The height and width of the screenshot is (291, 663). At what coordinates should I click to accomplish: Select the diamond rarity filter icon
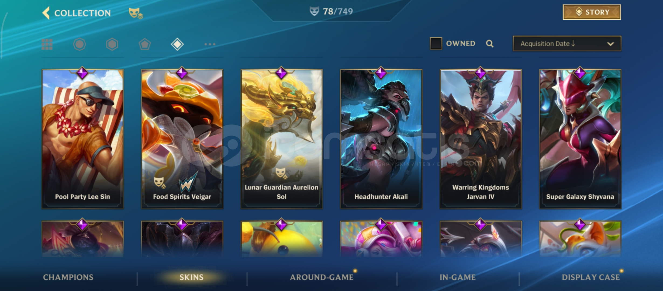[x=177, y=44]
